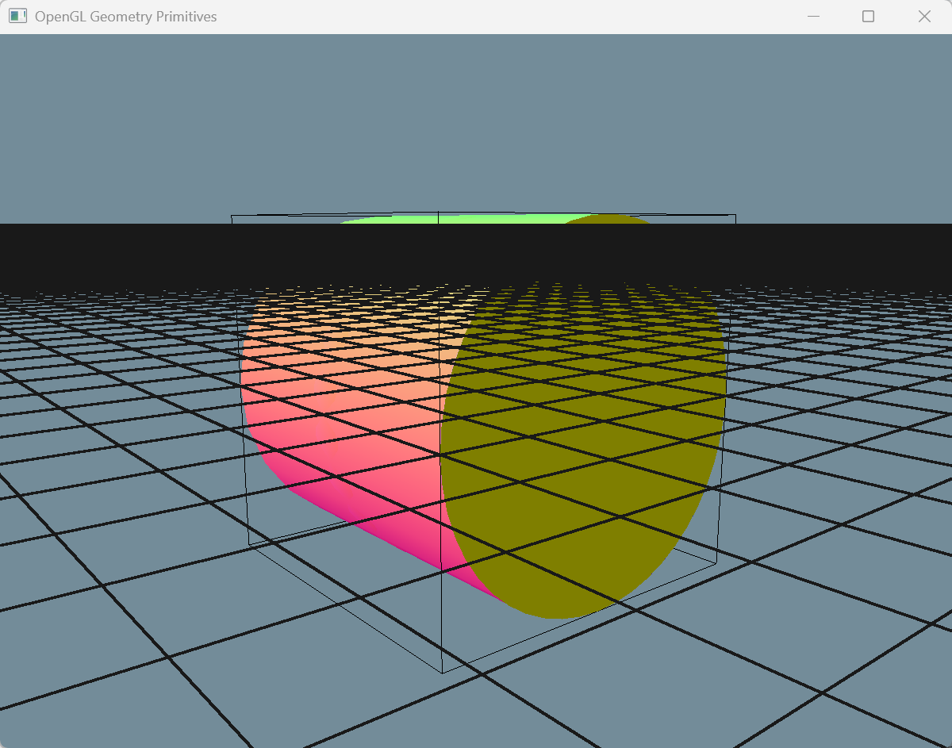Click the bottom front corner of the wireframe box
The image size is (952, 748).
coord(442,673)
